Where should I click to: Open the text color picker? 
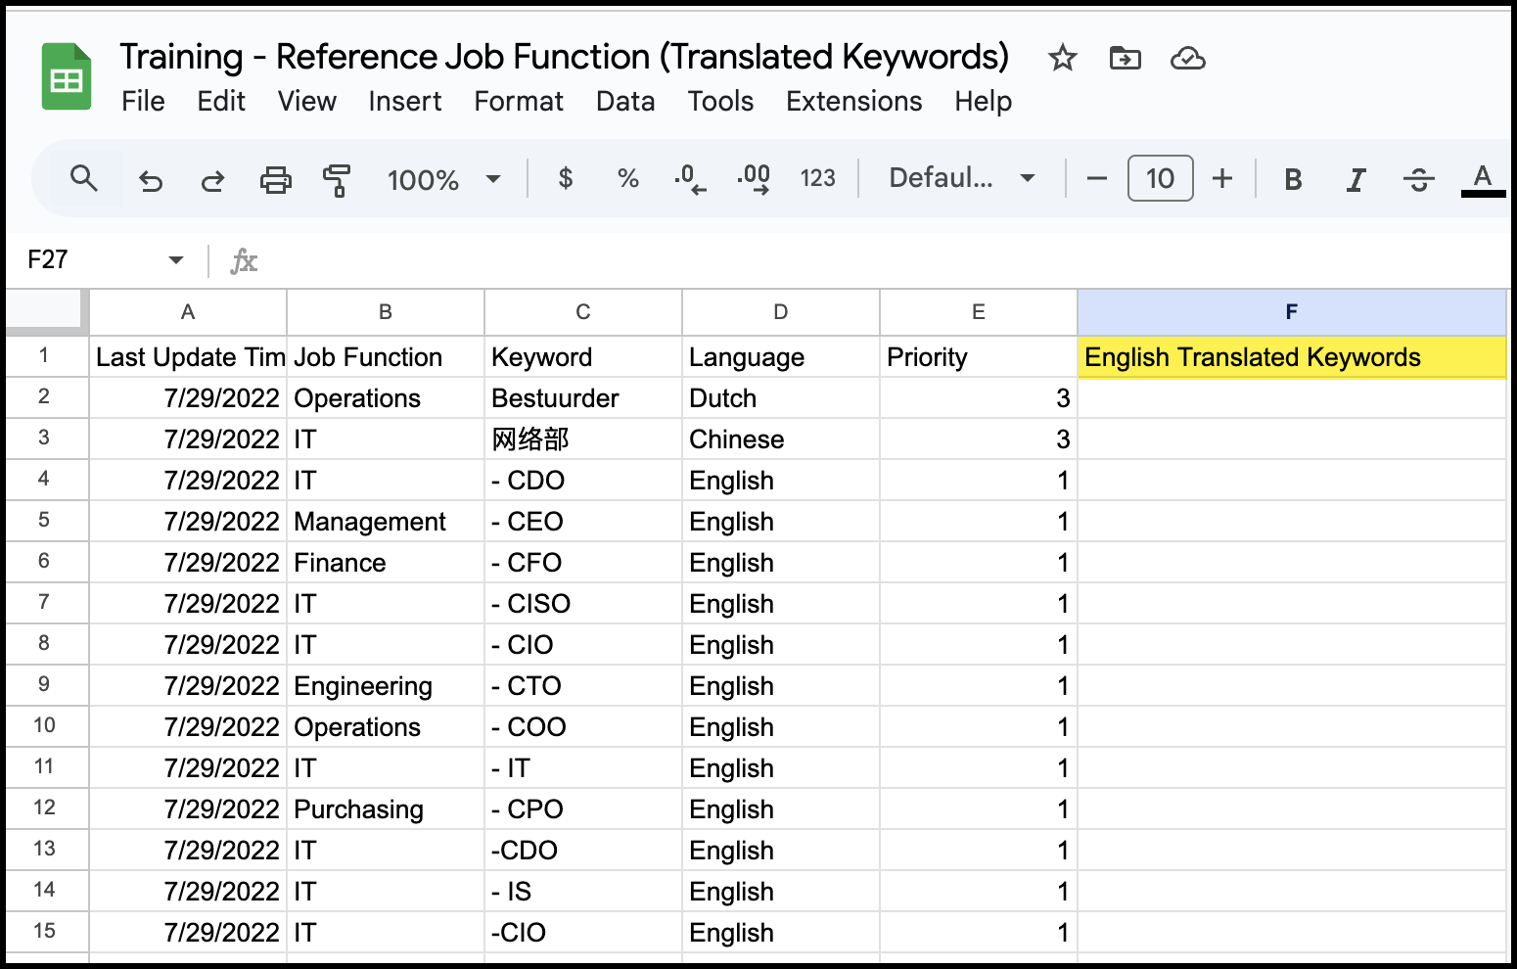click(1483, 180)
